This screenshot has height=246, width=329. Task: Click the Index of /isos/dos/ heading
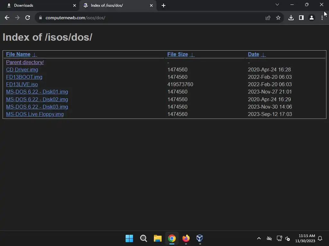click(x=48, y=37)
